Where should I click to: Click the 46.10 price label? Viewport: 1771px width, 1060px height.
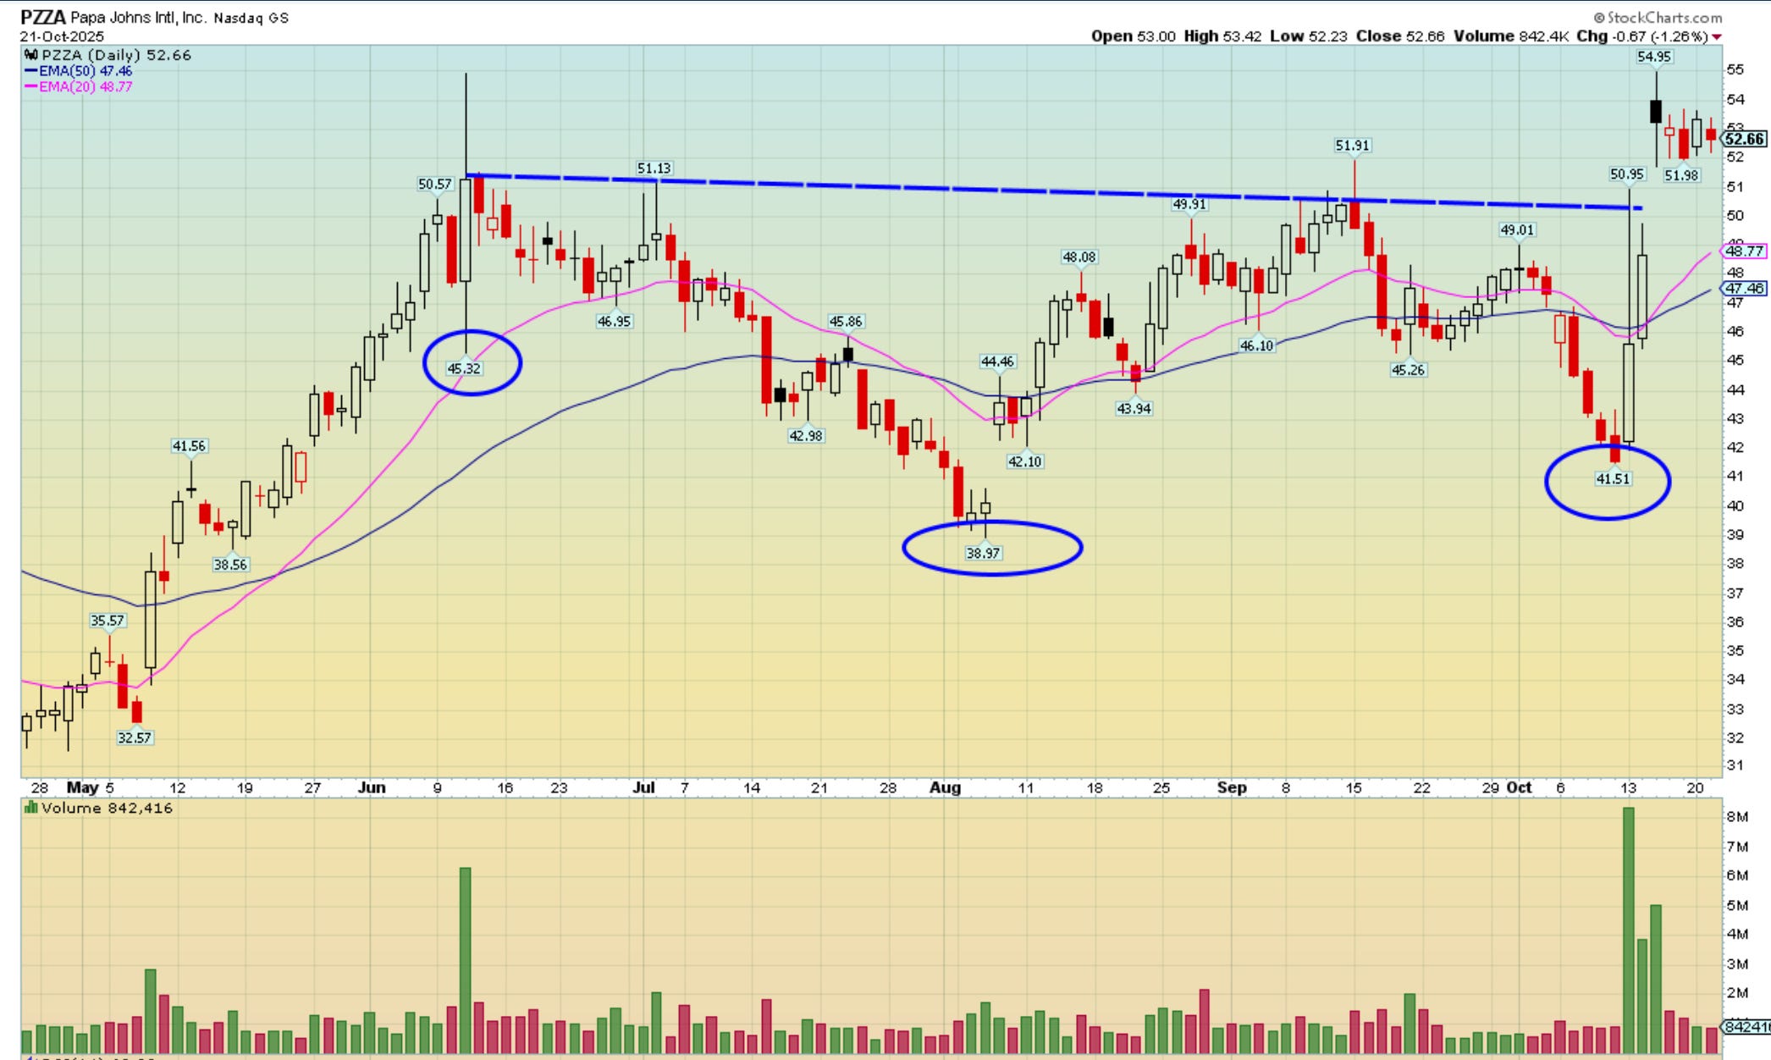click(x=1256, y=345)
